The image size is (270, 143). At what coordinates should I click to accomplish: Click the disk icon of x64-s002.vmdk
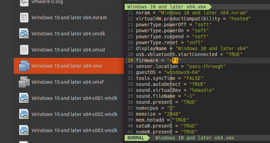click(24, 114)
